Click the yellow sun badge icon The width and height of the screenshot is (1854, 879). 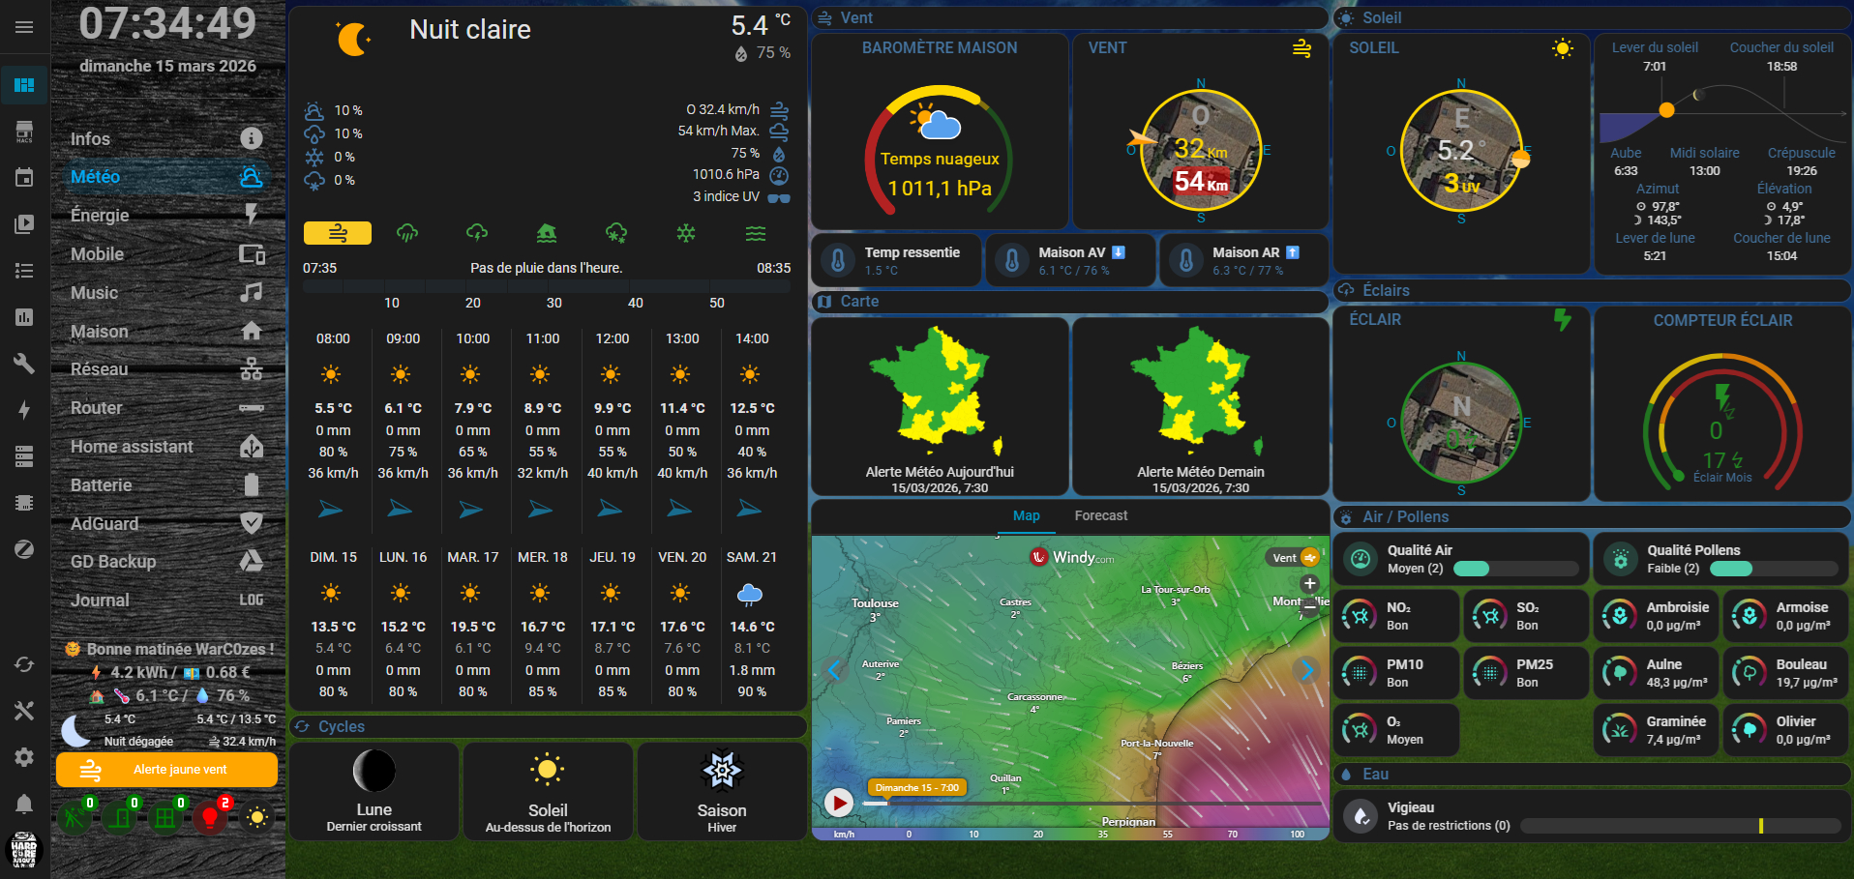(x=256, y=817)
